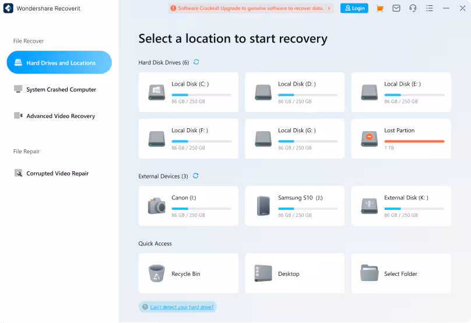The width and height of the screenshot is (471, 323).
Task: Click the Advanced Video Recovery camera icon
Action: tap(18, 115)
